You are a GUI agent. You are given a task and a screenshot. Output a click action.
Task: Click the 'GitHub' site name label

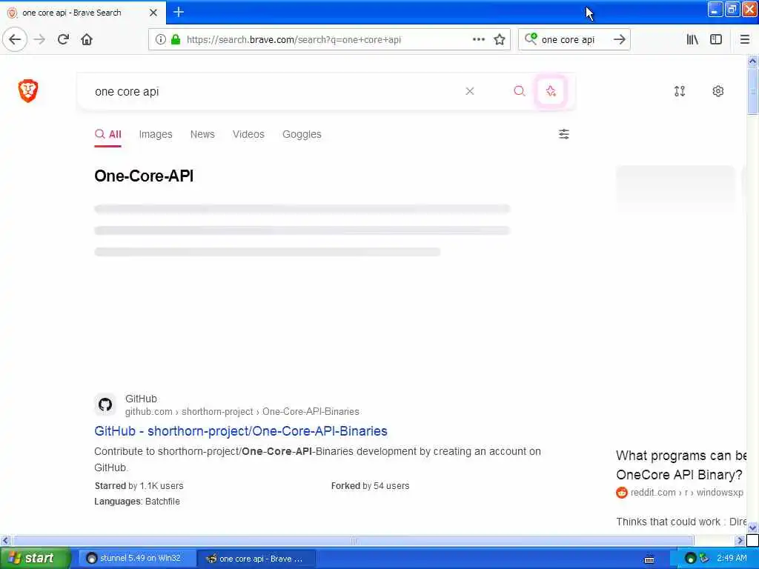coord(141,399)
